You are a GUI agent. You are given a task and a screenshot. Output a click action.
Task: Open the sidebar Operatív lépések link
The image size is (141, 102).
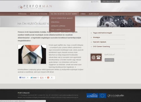(x=100, y=42)
